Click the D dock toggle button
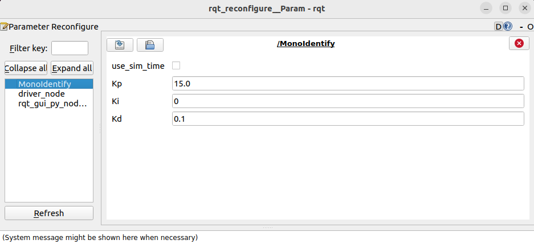The height and width of the screenshot is (244, 534). coord(499,27)
